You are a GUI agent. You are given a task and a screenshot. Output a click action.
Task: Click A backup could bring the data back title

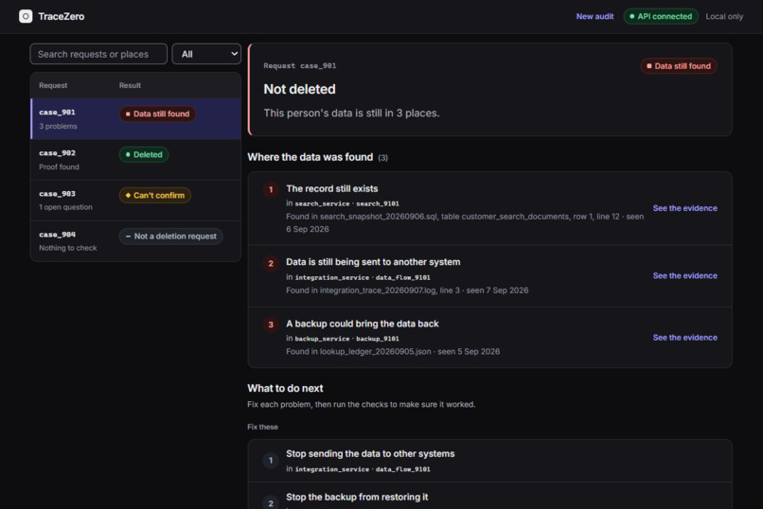pos(362,324)
